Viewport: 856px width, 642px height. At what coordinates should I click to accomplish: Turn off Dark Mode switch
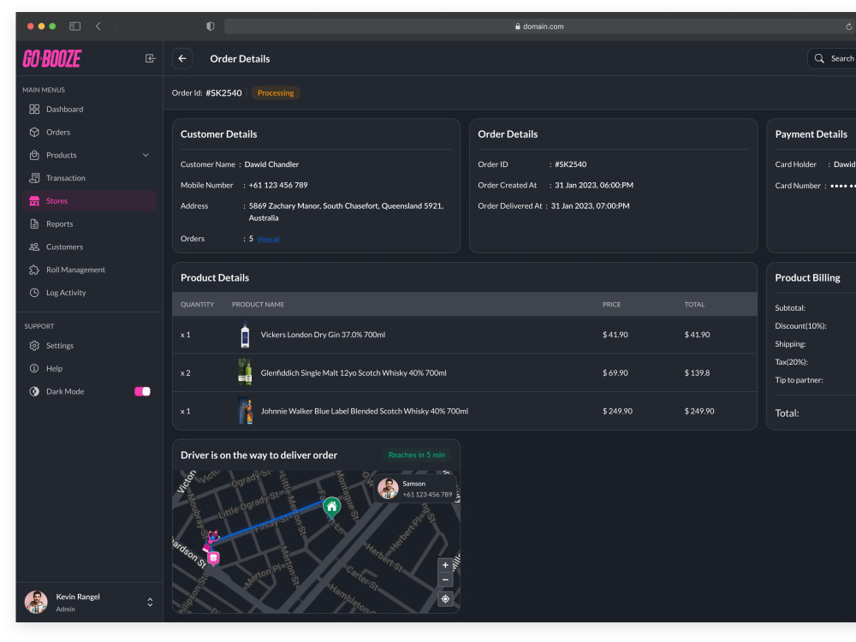(x=142, y=391)
